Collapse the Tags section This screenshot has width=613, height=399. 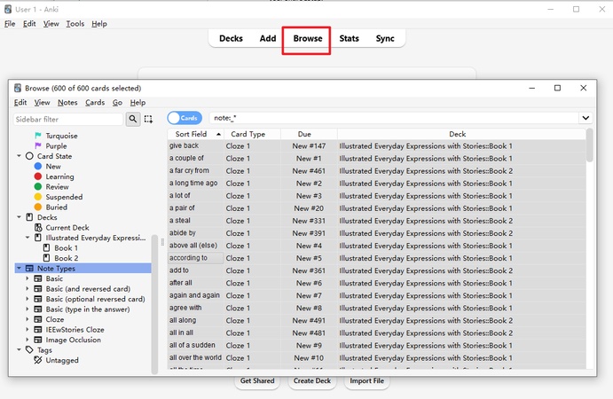[19, 349]
